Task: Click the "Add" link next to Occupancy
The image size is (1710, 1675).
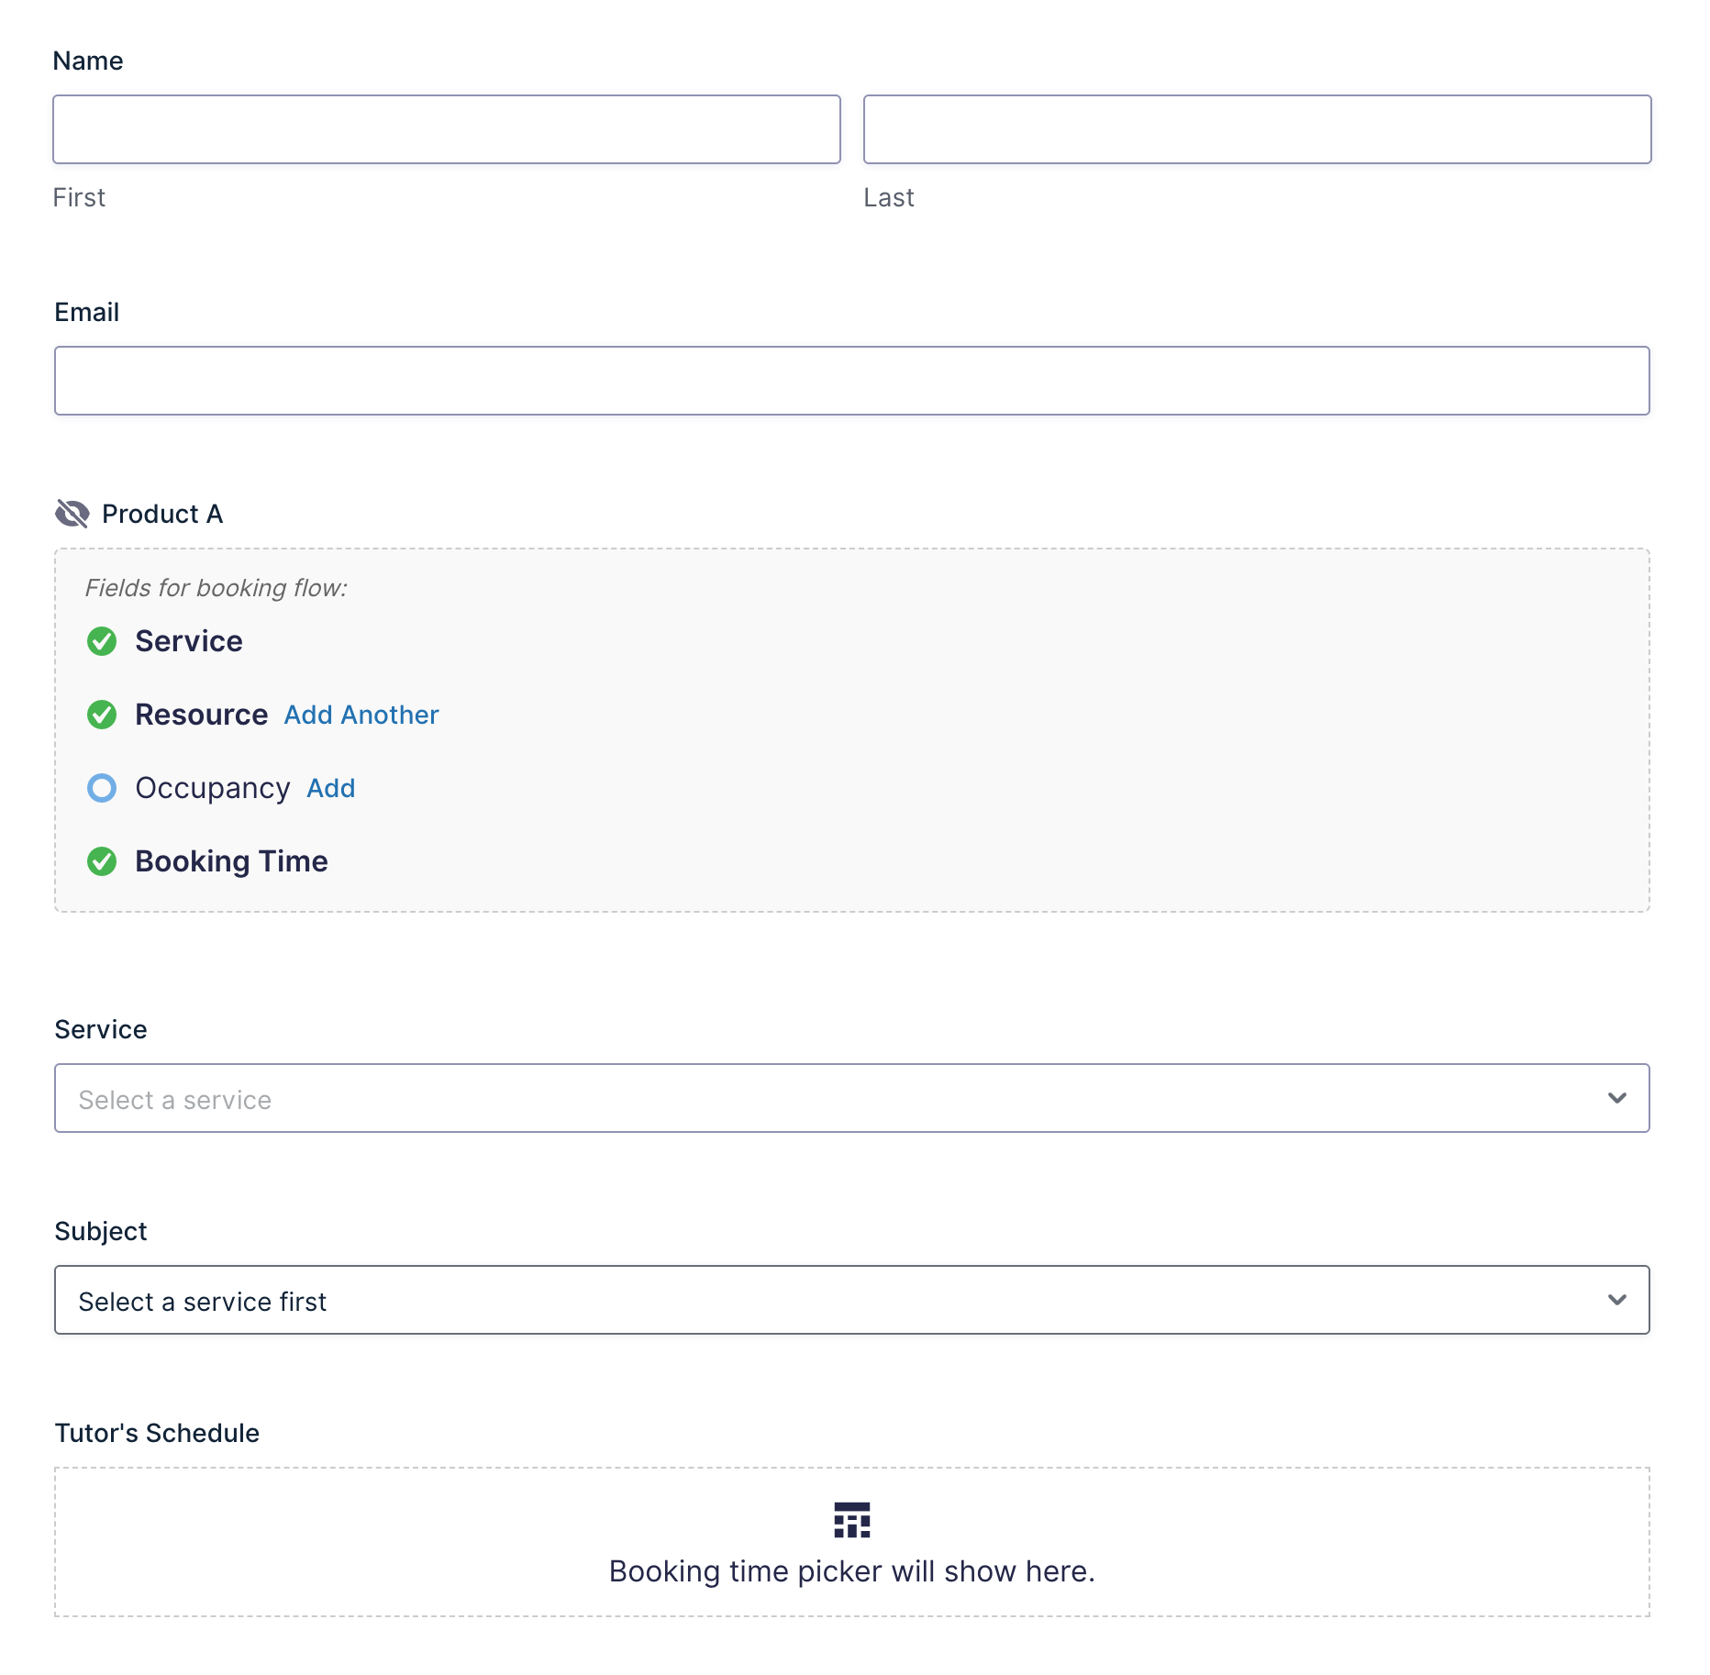Action: 330,788
